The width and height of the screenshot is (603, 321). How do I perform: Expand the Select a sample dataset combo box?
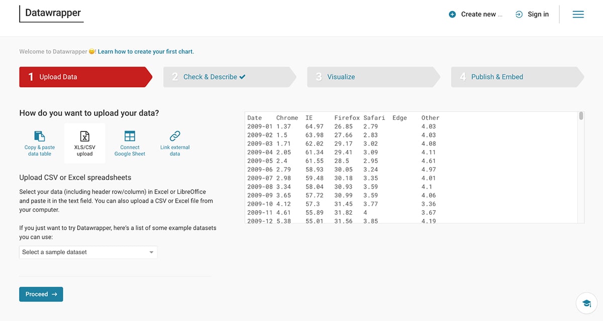[88, 252]
